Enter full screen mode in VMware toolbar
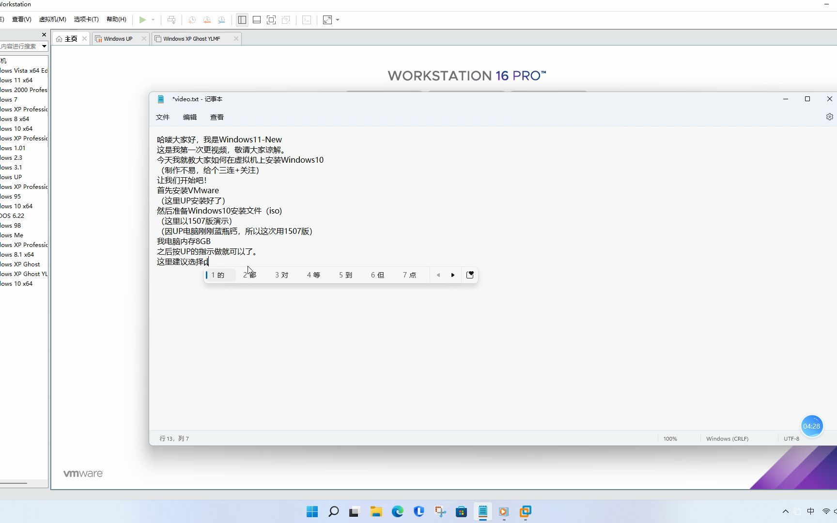The image size is (837, 523). coord(271,19)
